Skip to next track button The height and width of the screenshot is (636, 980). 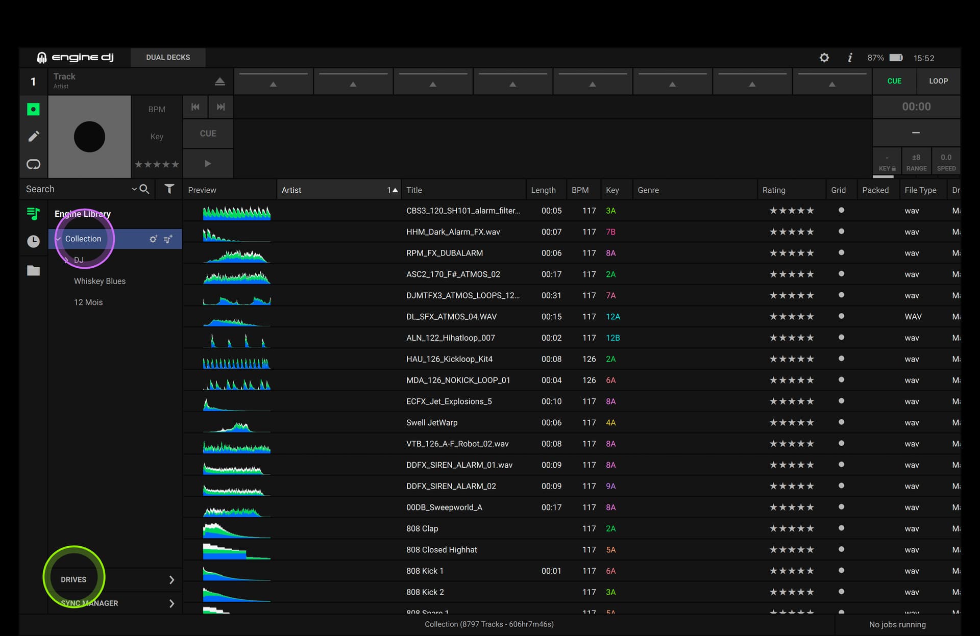(220, 107)
